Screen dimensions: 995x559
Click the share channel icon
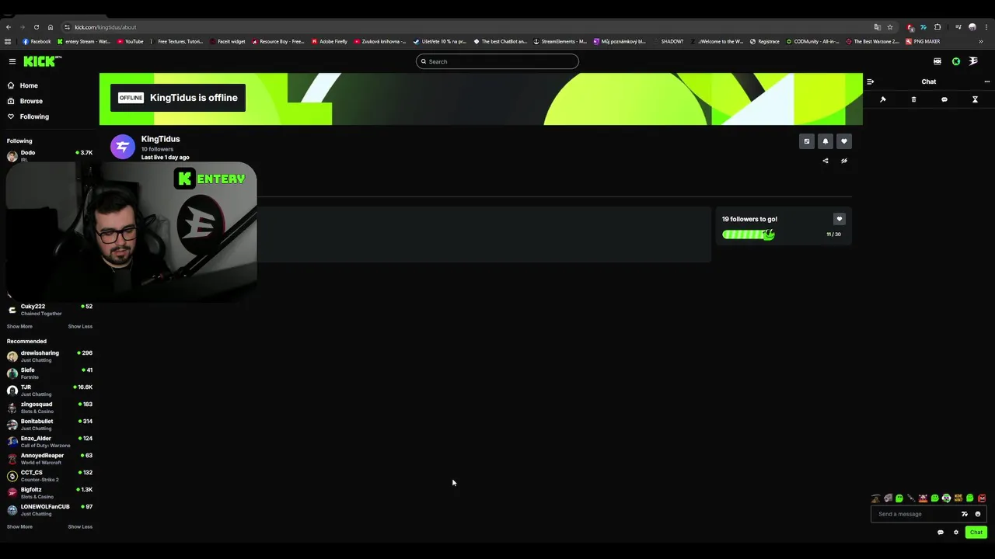[x=826, y=161]
